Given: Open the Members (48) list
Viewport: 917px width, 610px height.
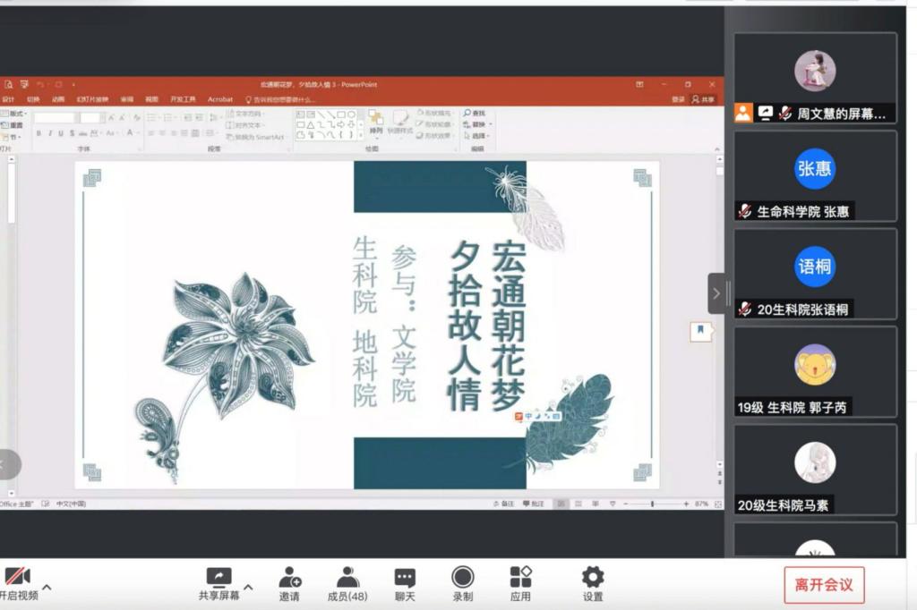Looking at the screenshot, I should coord(347,578).
